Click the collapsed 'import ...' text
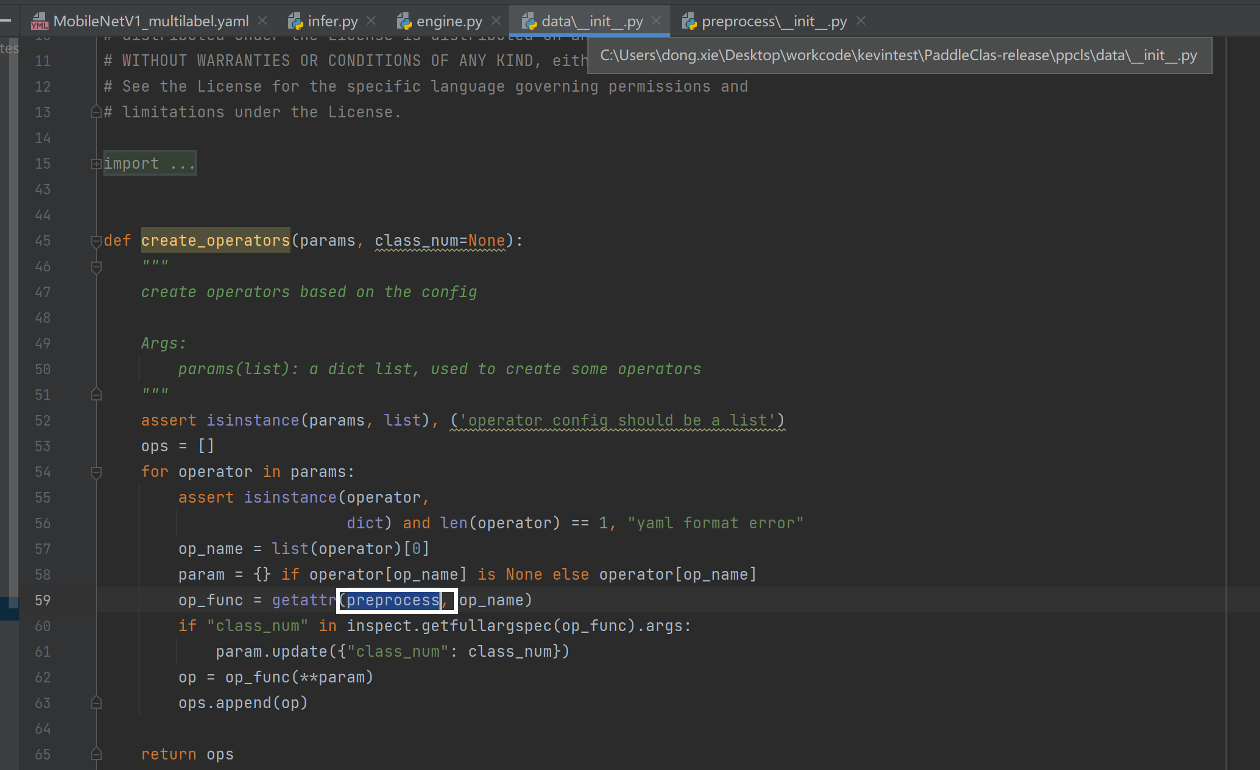 pyautogui.click(x=150, y=163)
